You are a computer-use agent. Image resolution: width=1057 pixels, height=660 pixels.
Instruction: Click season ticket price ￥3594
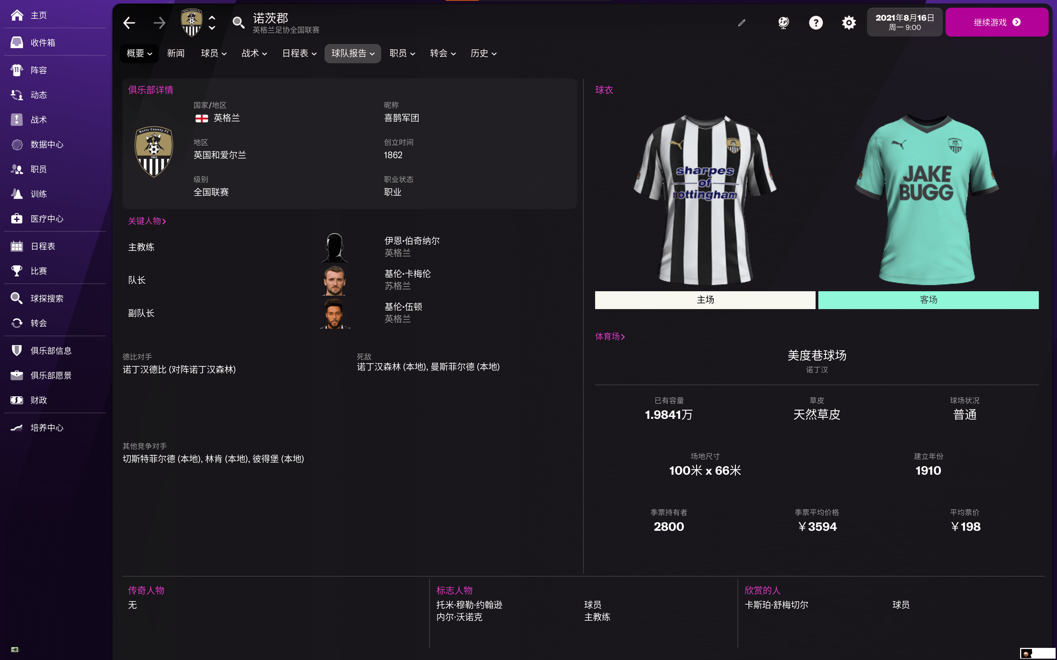tap(817, 526)
